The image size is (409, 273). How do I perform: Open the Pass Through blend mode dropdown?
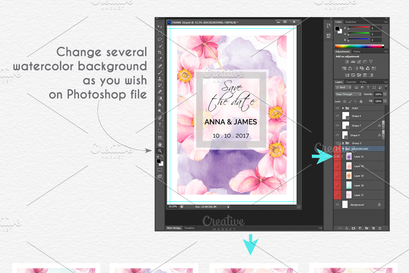[348, 94]
